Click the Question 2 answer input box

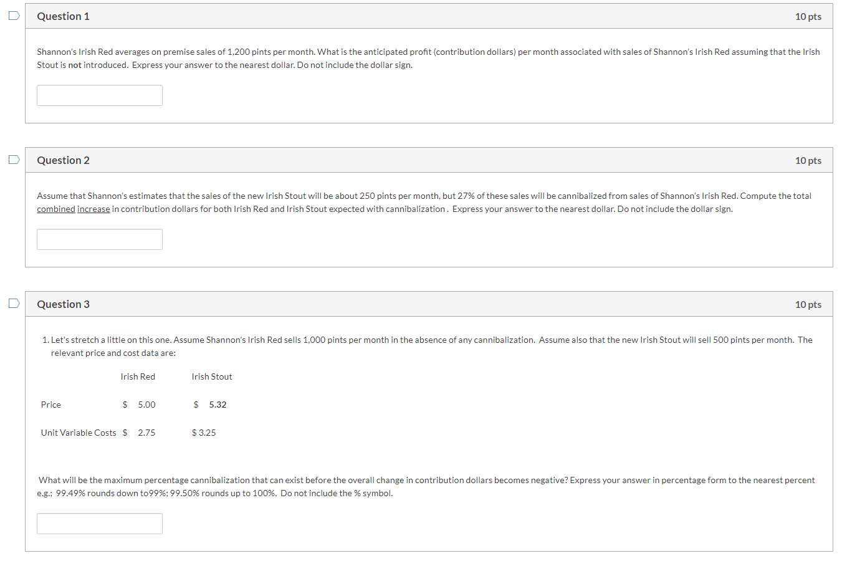100,239
